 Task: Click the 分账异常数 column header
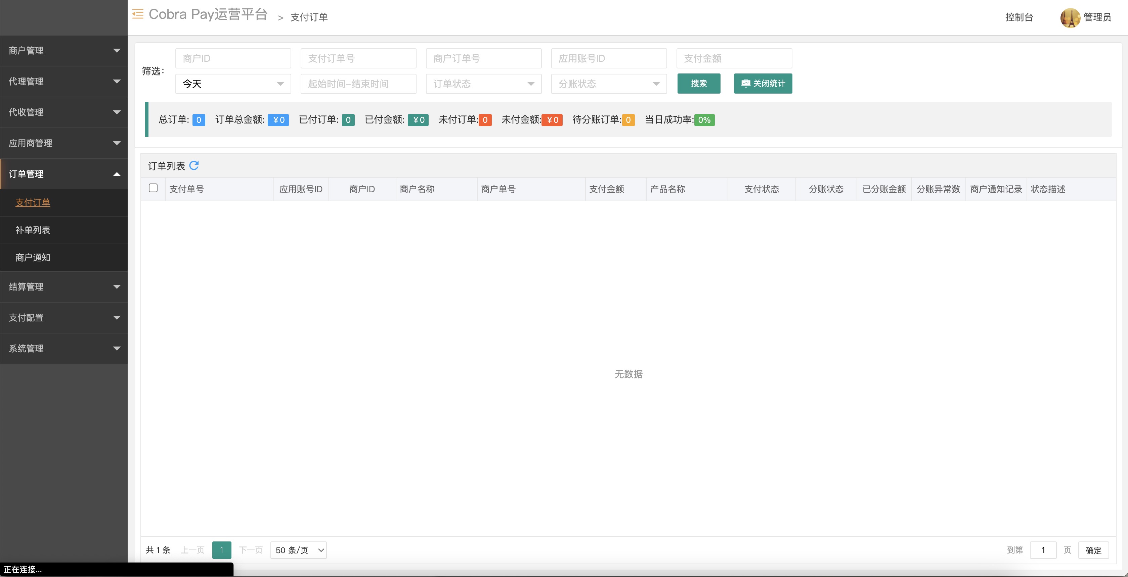click(939, 189)
